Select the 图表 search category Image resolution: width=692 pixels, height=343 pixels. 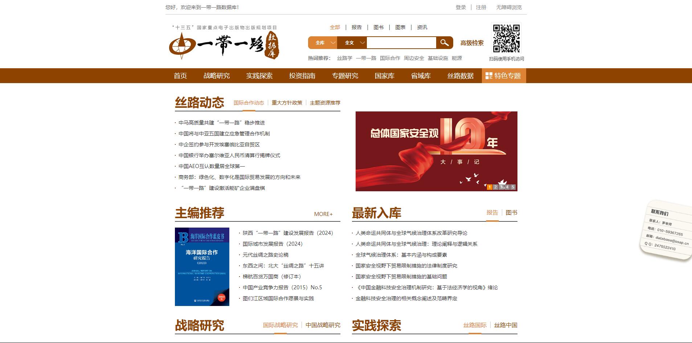[400, 27]
